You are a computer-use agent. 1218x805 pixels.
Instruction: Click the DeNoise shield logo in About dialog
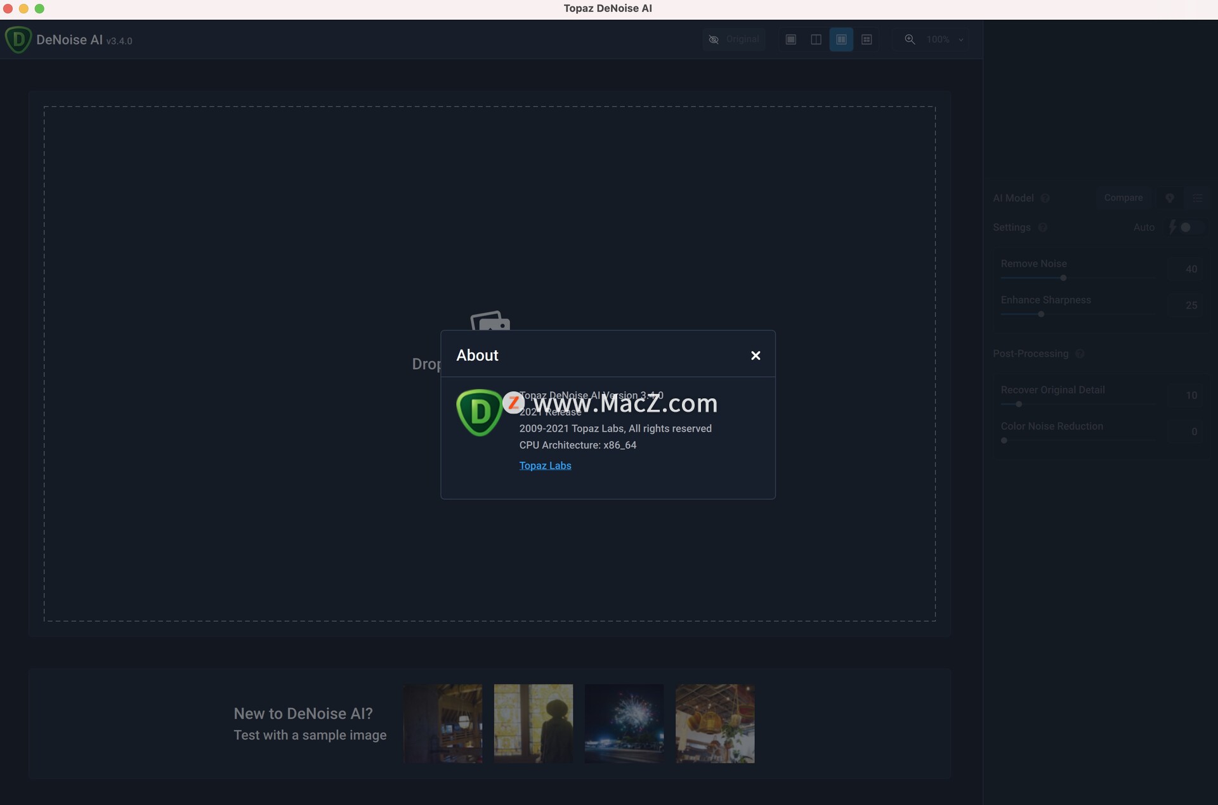479,412
